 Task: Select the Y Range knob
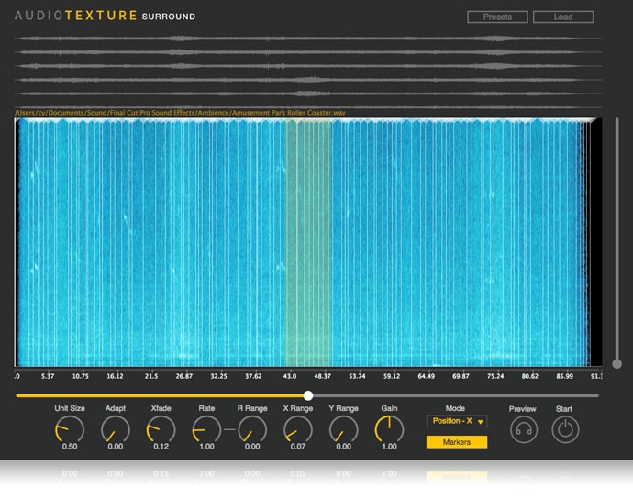coord(343,428)
